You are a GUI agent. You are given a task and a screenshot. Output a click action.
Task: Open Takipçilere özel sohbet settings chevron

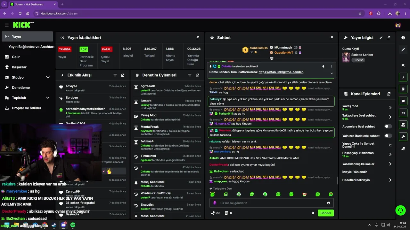pyautogui.click(x=390, y=117)
